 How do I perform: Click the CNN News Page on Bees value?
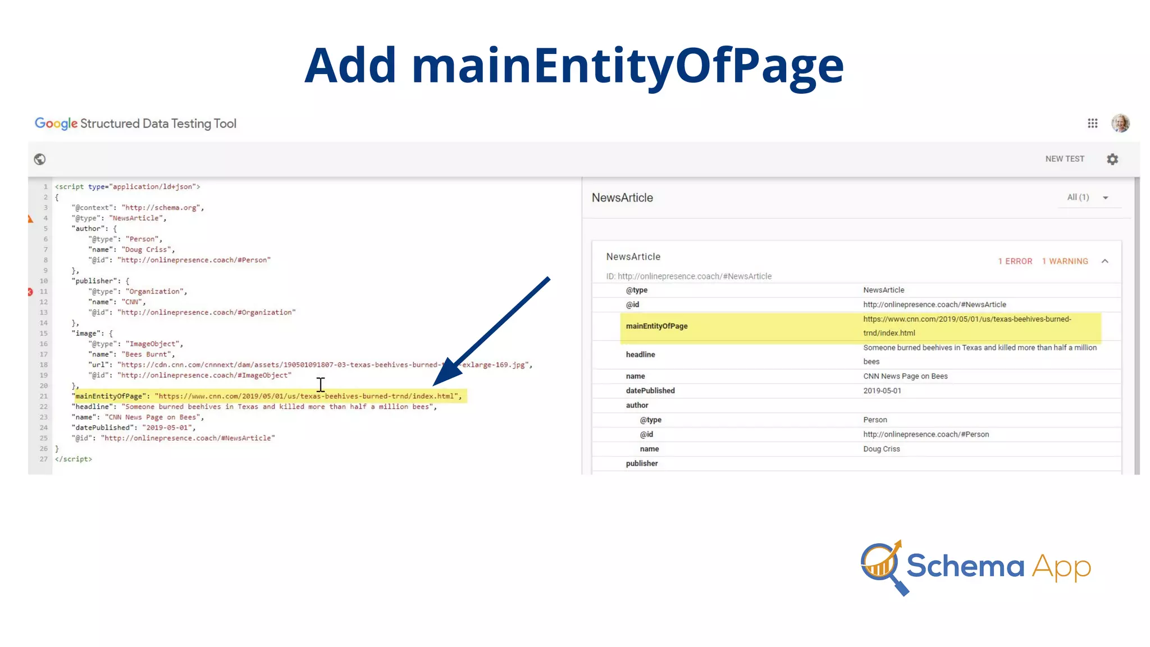click(x=905, y=376)
